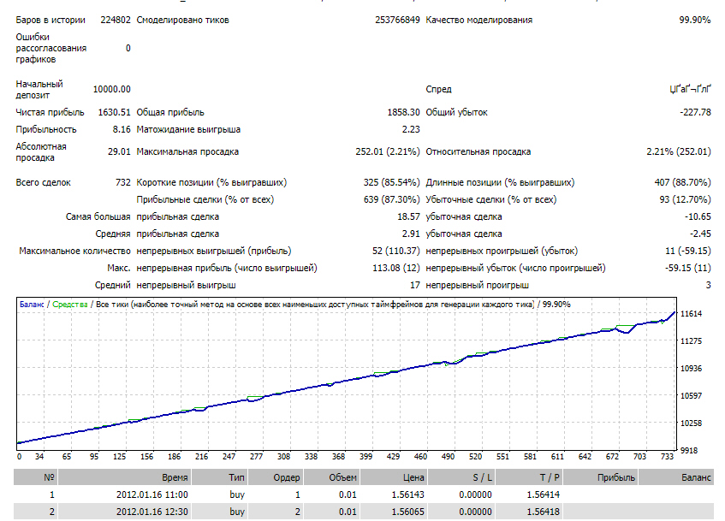The height and width of the screenshot is (521, 725).
Task: Click the 'Спред' label
Action: (438, 89)
